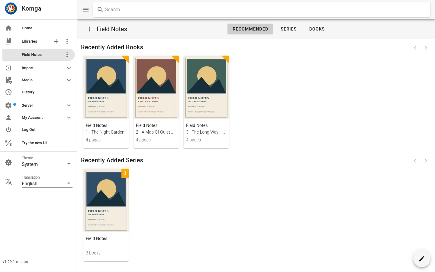Open the History page link

tap(28, 92)
